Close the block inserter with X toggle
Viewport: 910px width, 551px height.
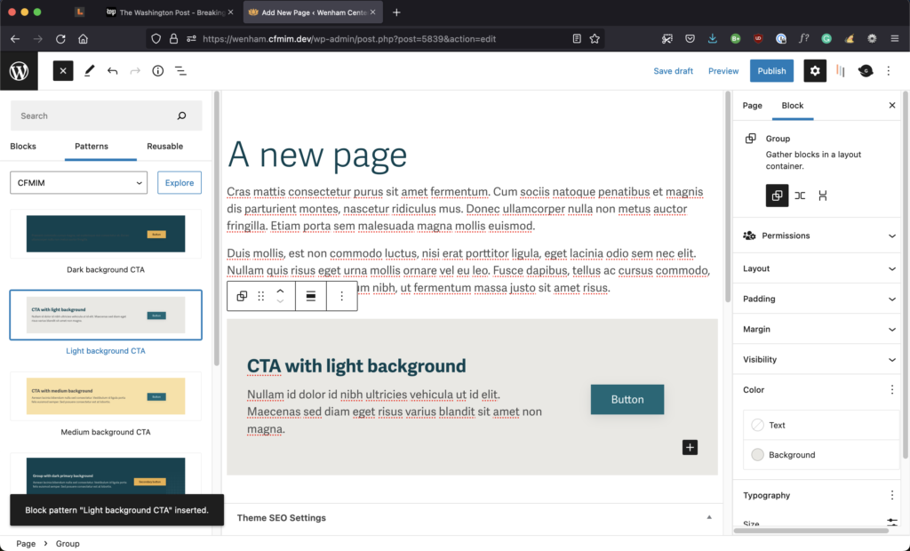click(x=63, y=71)
